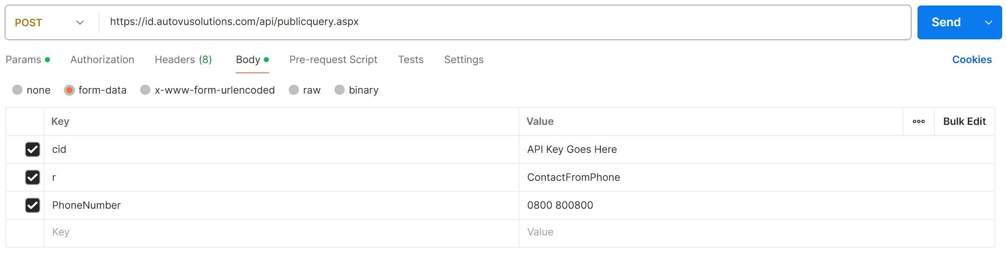Choose the raw body type
This screenshot has width=1006, height=254.
[294, 90]
